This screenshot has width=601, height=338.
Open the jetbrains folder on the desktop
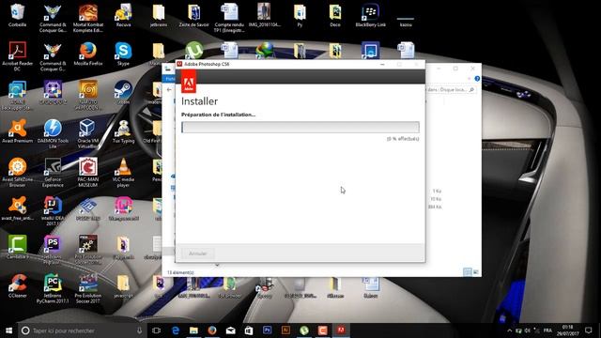coord(159,15)
